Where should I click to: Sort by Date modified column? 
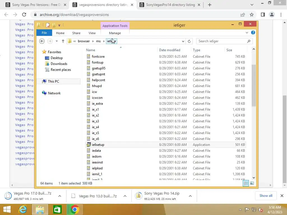click(170, 50)
